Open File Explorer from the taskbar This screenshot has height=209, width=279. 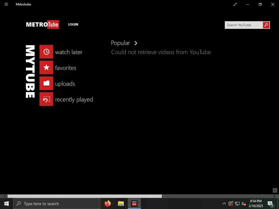121,204
